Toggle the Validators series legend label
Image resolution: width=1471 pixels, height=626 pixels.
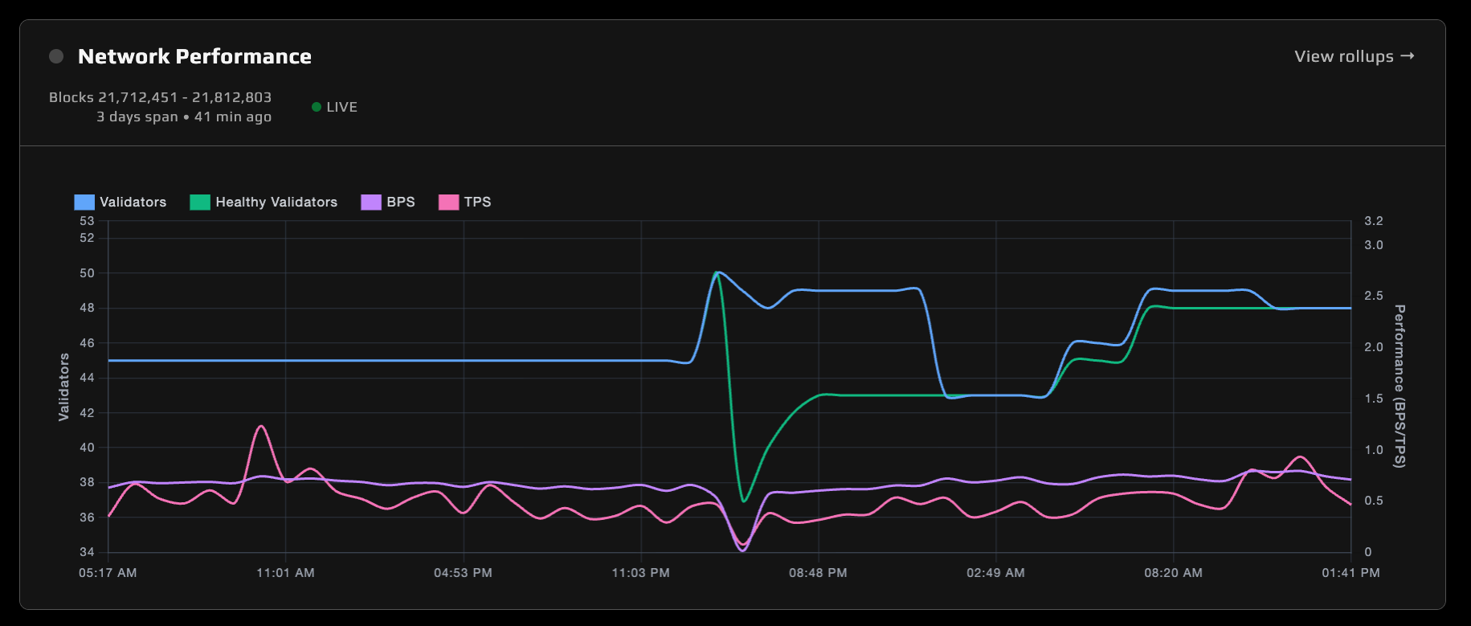[133, 203]
